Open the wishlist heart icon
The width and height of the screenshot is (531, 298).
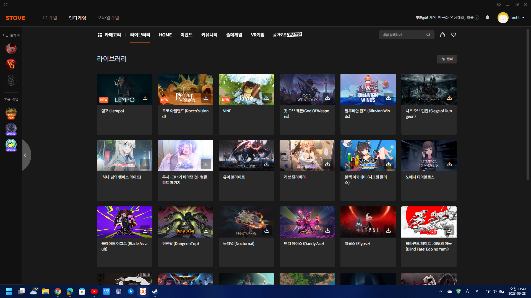pos(454,35)
